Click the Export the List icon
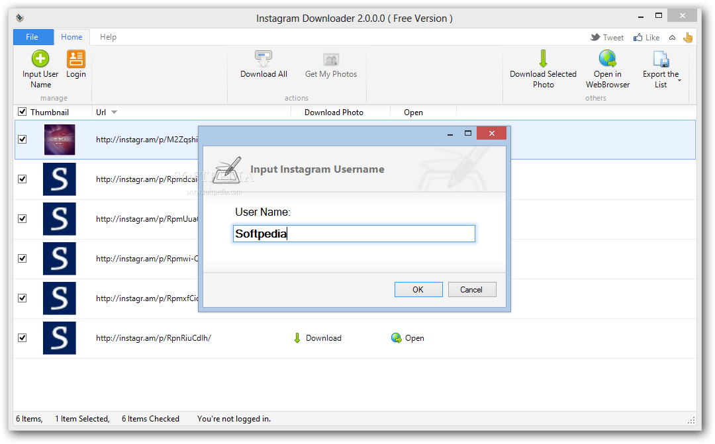715x444 pixels. coord(661,59)
